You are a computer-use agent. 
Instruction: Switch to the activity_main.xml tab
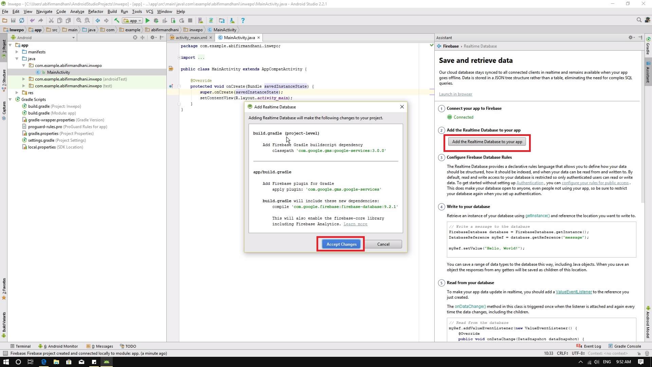coord(191,38)
